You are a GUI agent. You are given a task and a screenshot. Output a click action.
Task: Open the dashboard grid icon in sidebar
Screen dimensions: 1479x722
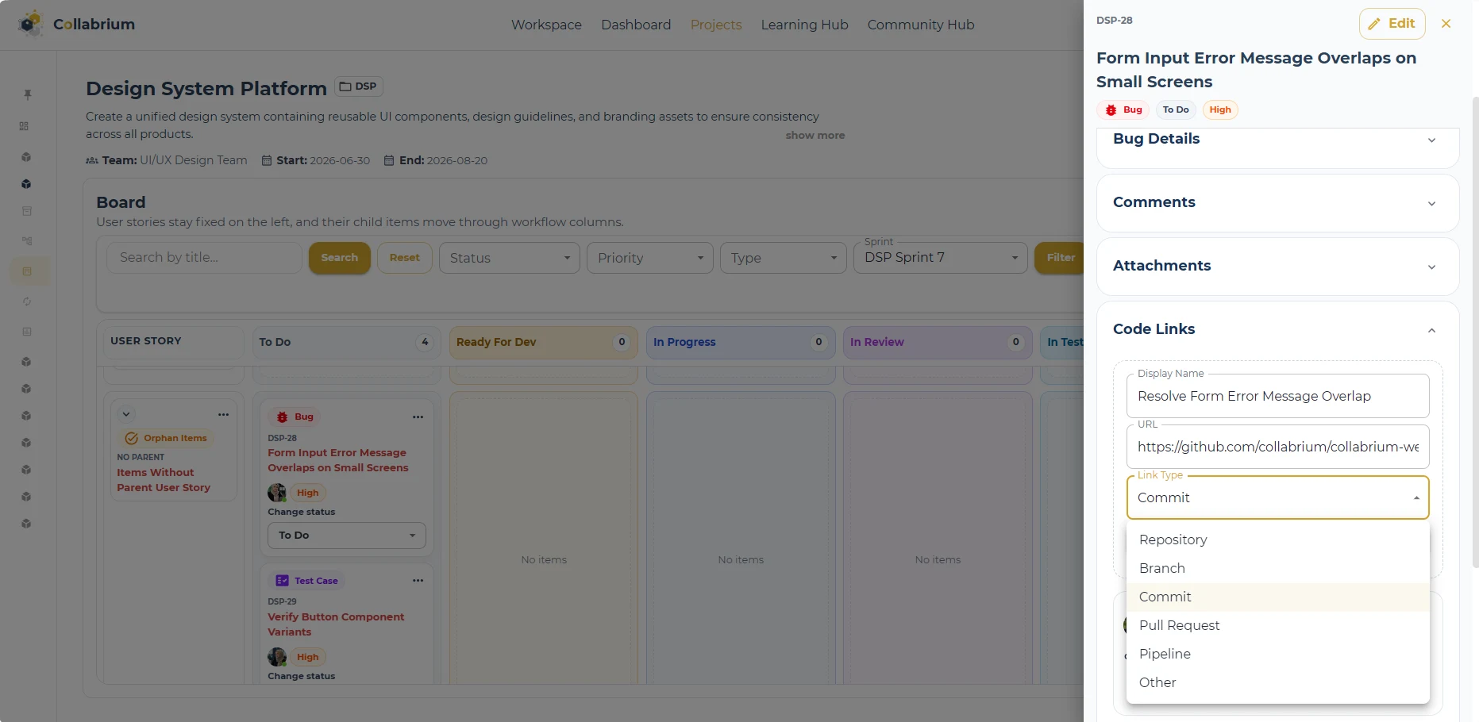point(25,126)
